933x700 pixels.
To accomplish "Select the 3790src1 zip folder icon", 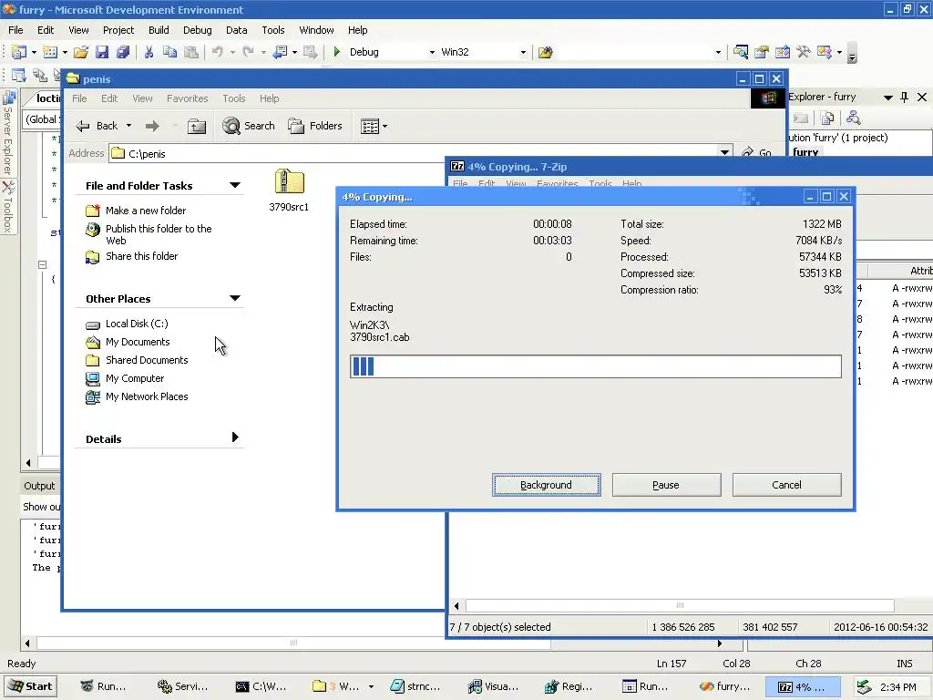I will (289, 181).
